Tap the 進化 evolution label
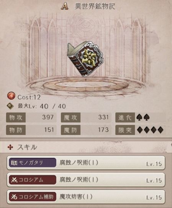This screenshot has height=208, width=172. click(125, 117)
